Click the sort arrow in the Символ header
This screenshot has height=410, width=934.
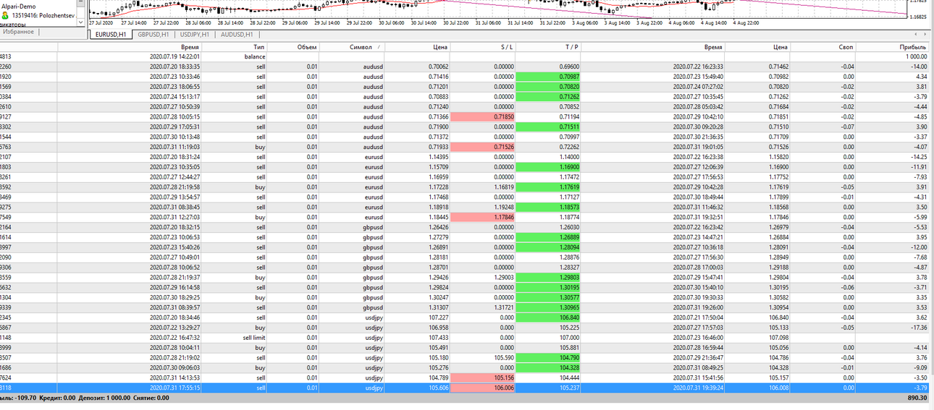[378, 47]
